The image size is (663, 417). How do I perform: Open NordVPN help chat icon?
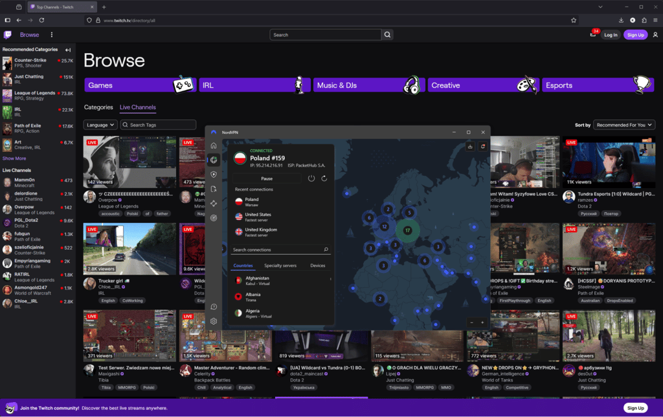(x=214, y=307)
